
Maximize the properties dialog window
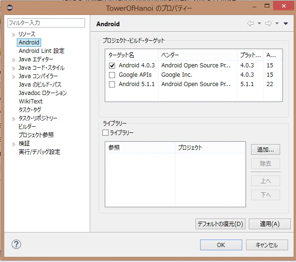267,6
